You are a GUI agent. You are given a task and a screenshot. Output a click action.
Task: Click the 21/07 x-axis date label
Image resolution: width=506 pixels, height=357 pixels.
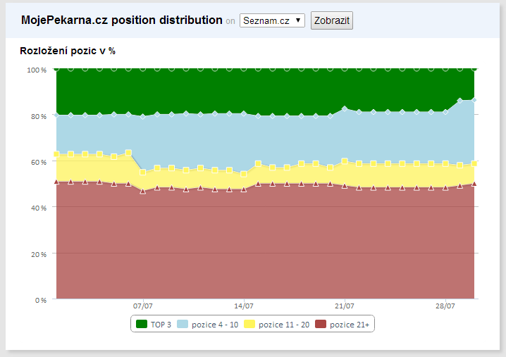point(345,306)
